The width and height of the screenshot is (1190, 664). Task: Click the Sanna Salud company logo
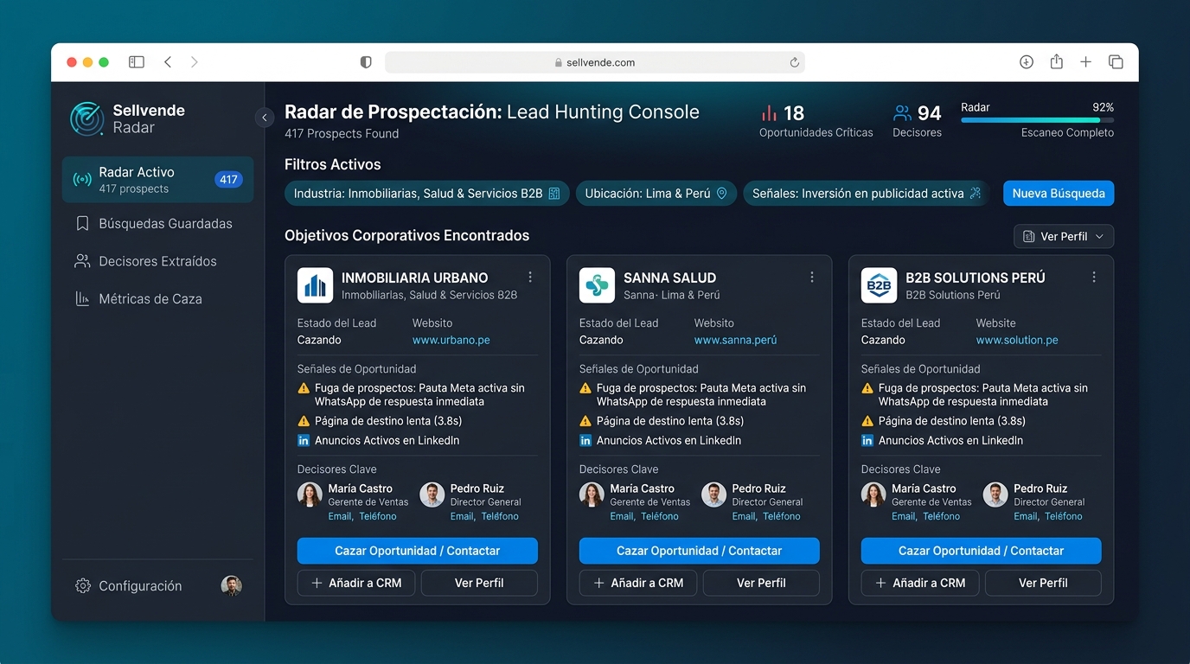click(597, 285)
